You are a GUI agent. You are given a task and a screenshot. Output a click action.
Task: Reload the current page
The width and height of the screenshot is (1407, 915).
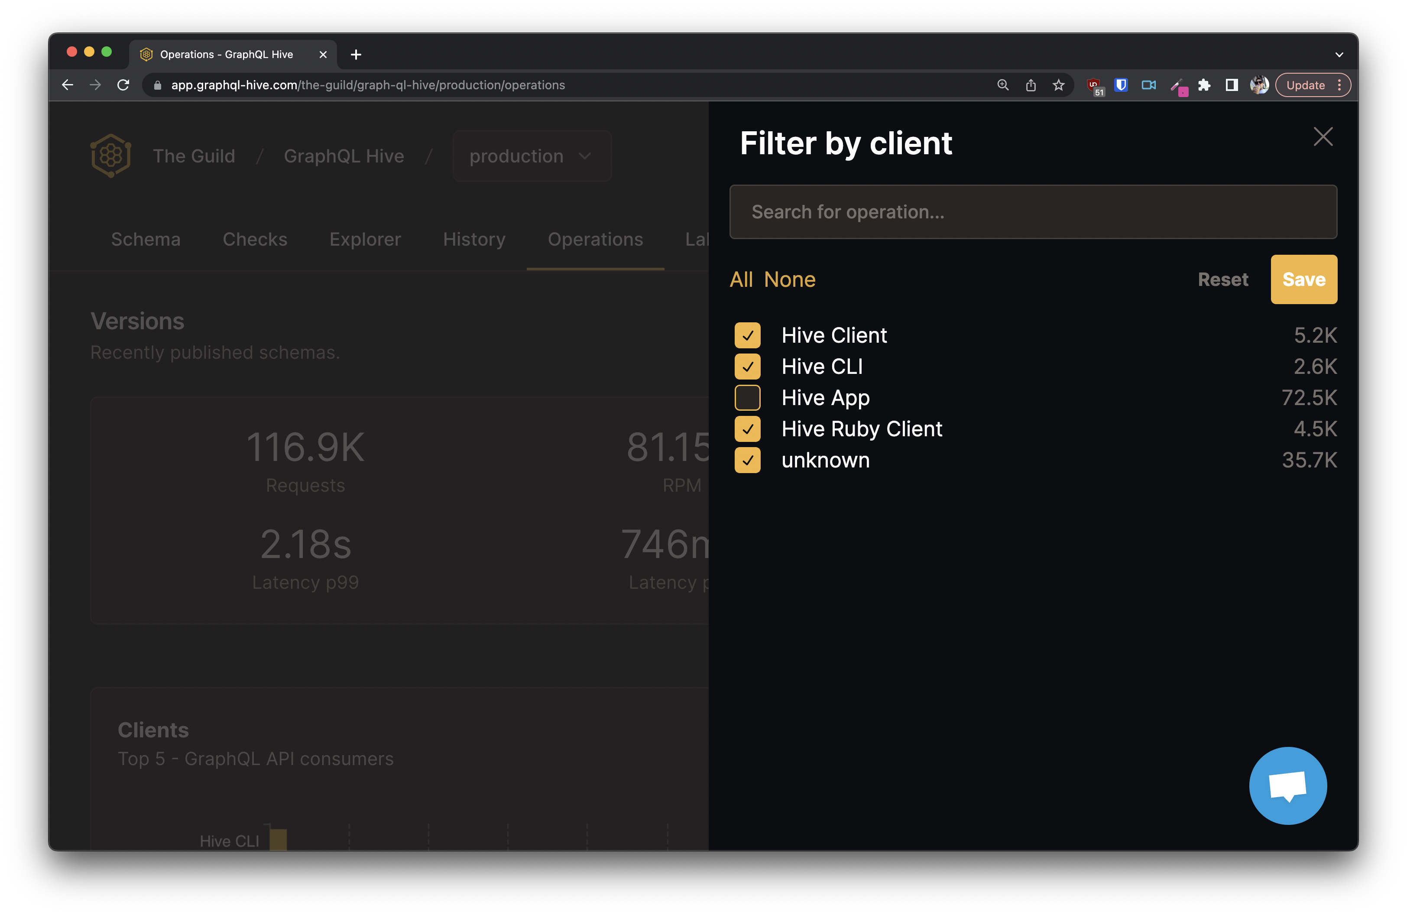123,84
